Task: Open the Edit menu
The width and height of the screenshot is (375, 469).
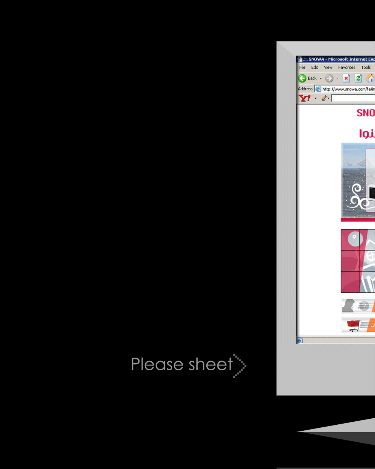Action: (315, 68)
